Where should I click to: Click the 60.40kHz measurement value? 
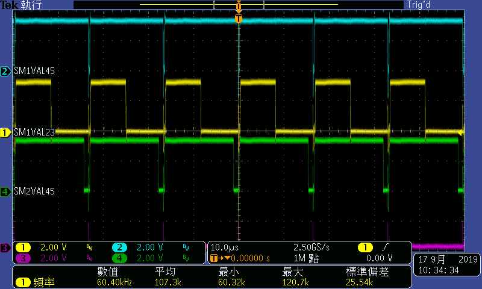[x=114, y=282]
